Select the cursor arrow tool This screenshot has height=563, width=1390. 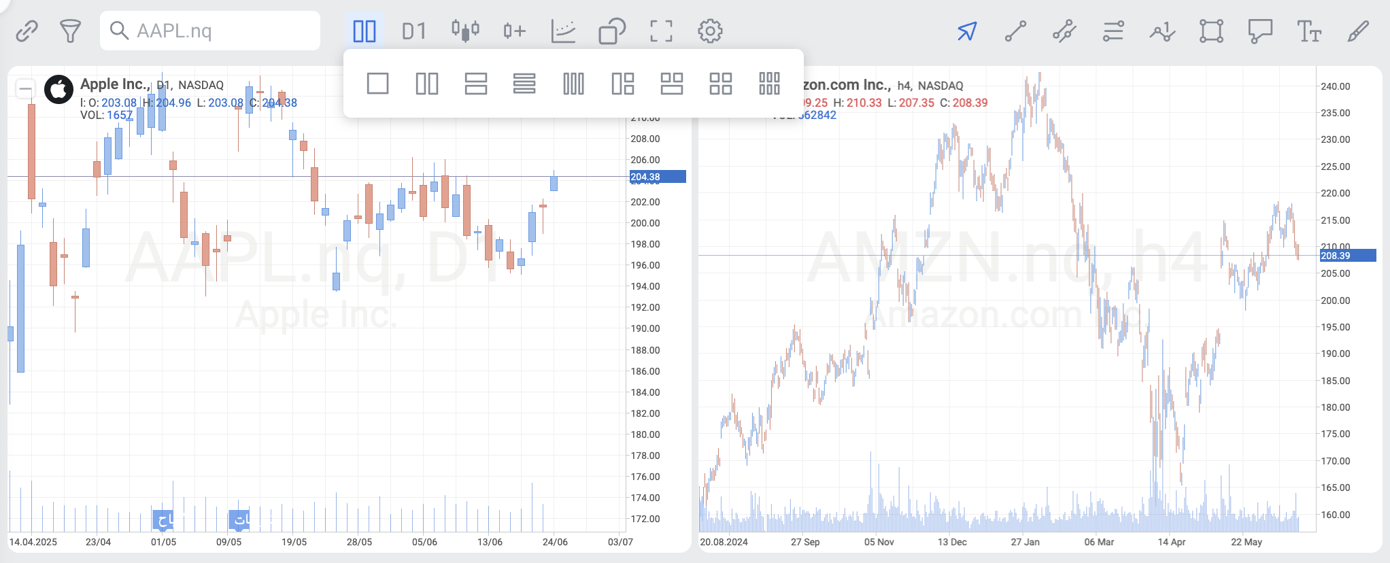tap(967, 31)
